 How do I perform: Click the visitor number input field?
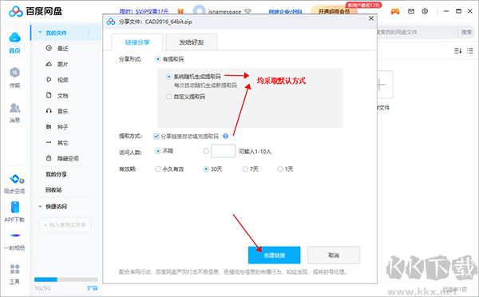pyautogui.click(x=224, y=151)
